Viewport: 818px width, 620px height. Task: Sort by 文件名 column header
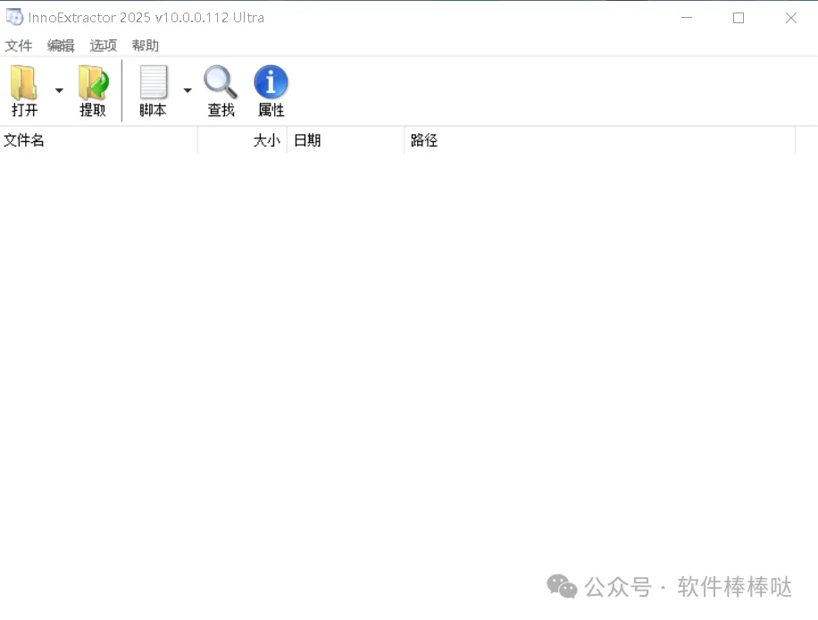point(98,140)
